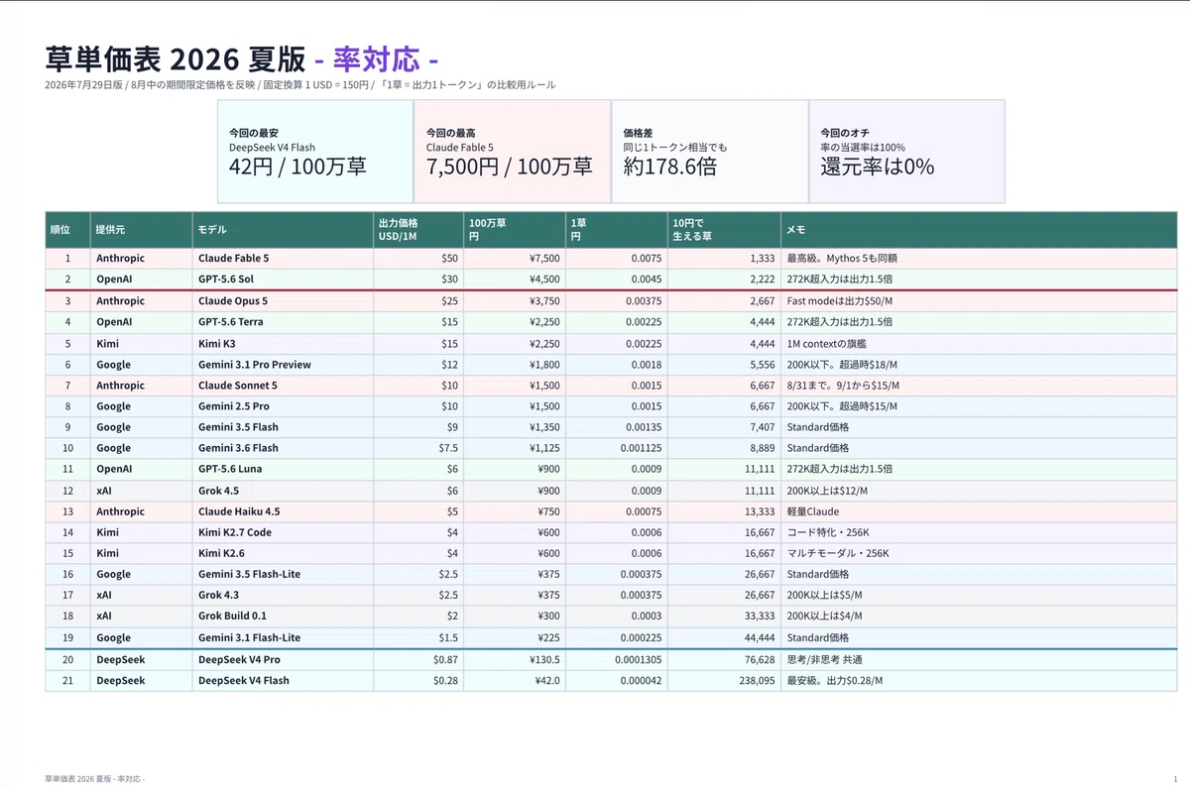The width and height of the screenshot is (1190, 788).
Task: Select the 今回の最安 card value 42円 / 100万草
Action: [x=297, y=167]
